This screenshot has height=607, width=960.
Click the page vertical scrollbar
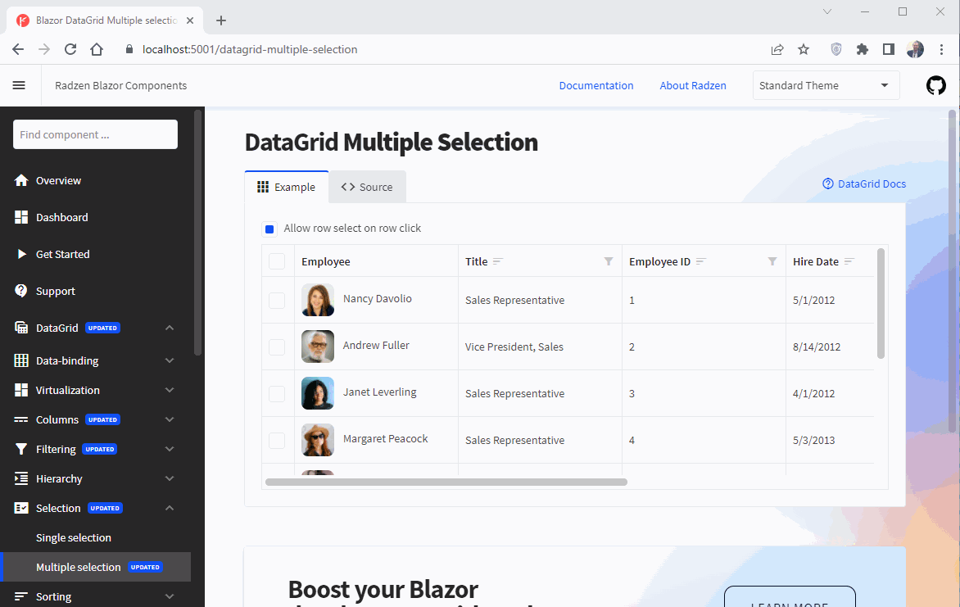952,270
